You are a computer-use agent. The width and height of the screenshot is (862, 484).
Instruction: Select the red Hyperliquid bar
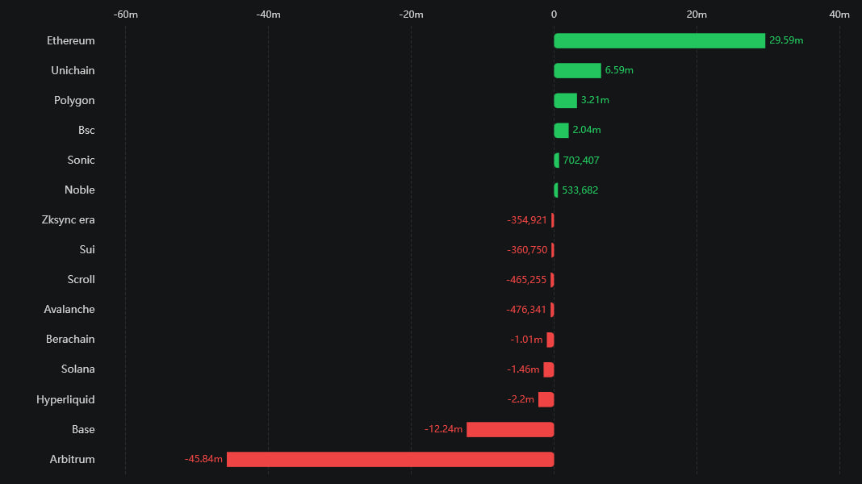(x=546, y=399)
